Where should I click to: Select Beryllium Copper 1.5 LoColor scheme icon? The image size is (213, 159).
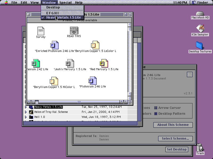(95, 45)
